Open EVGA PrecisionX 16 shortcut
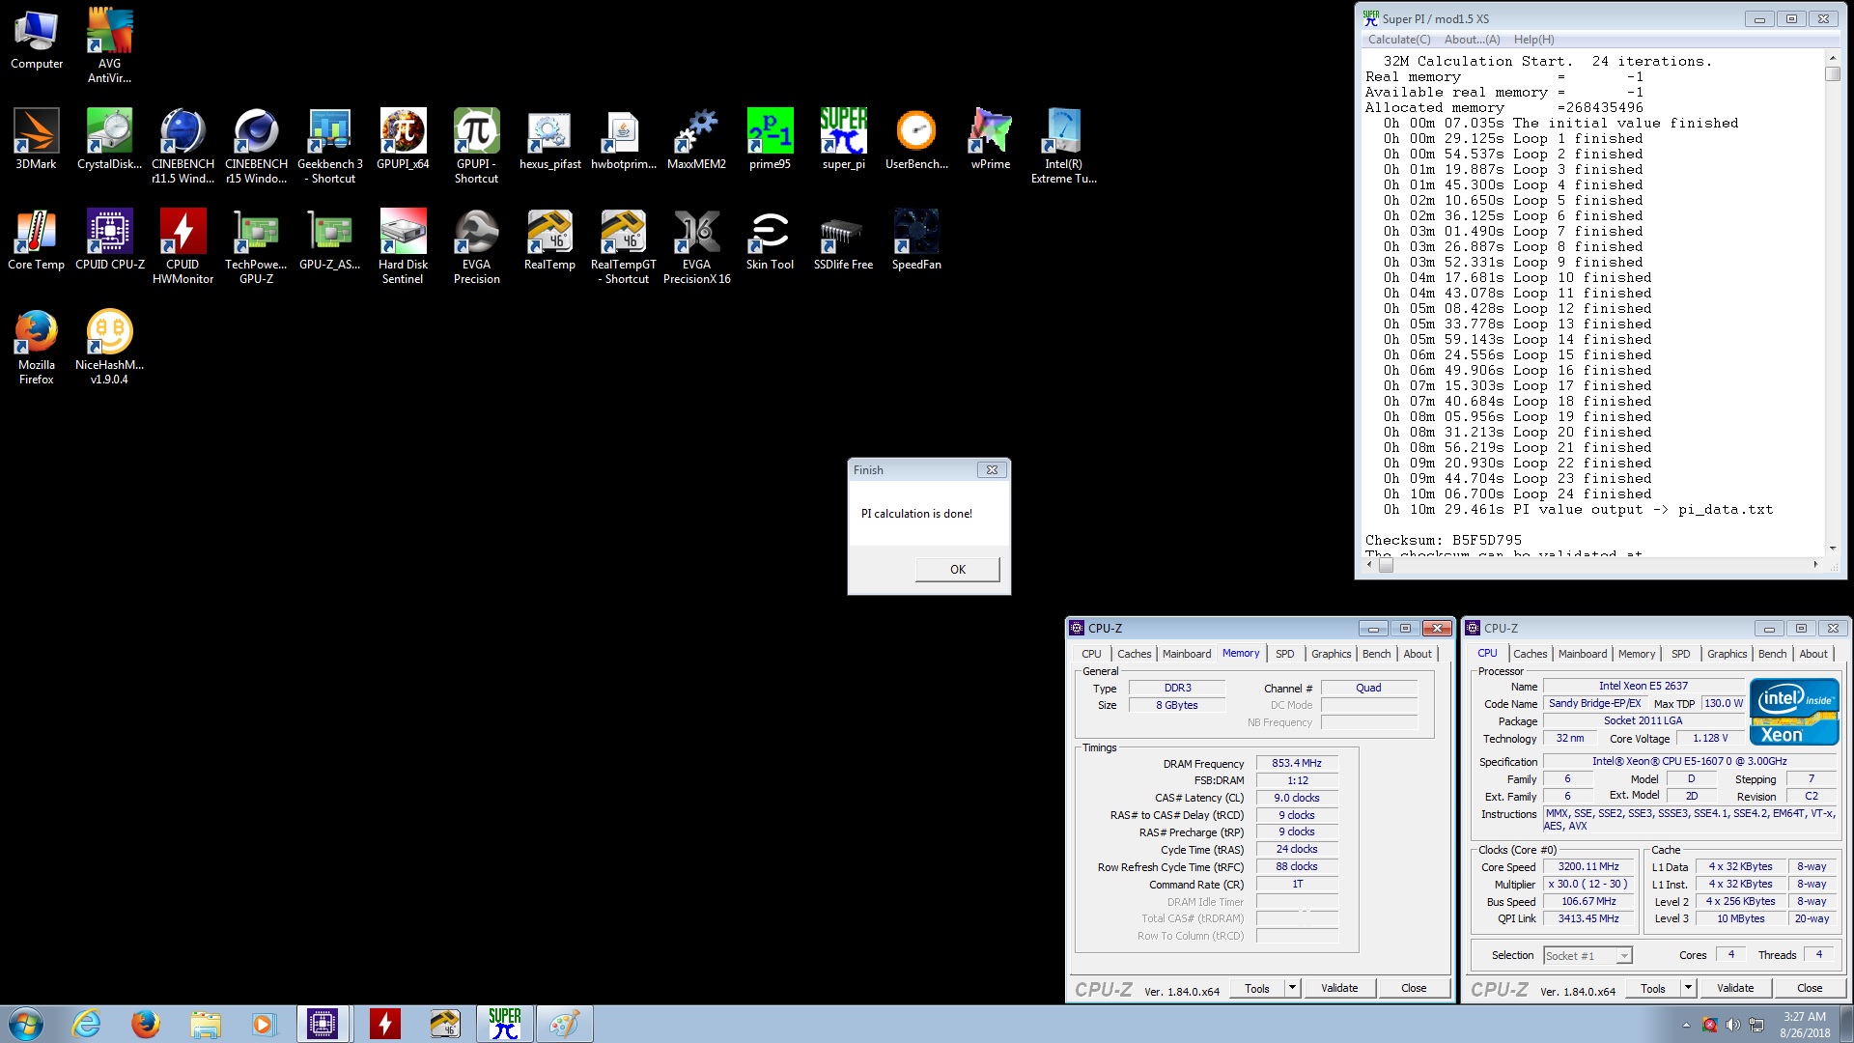The image size is (1854, 1043). point(696,247)
